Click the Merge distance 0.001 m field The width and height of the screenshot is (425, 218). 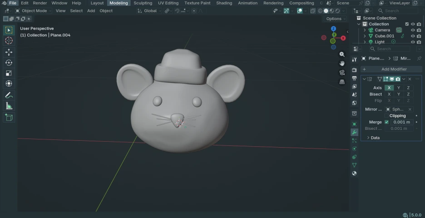pos(401,122)
